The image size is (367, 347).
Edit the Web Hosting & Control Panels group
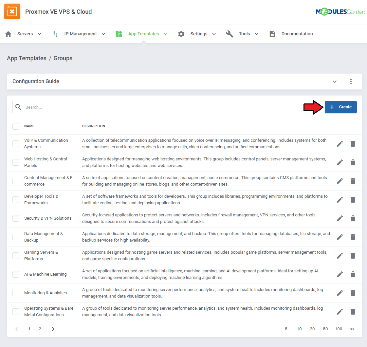tap(340, 162)
